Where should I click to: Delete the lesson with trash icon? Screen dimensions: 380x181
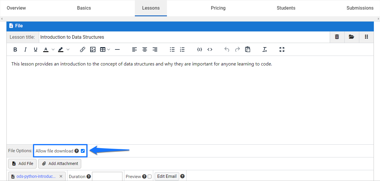pos(337,37)
